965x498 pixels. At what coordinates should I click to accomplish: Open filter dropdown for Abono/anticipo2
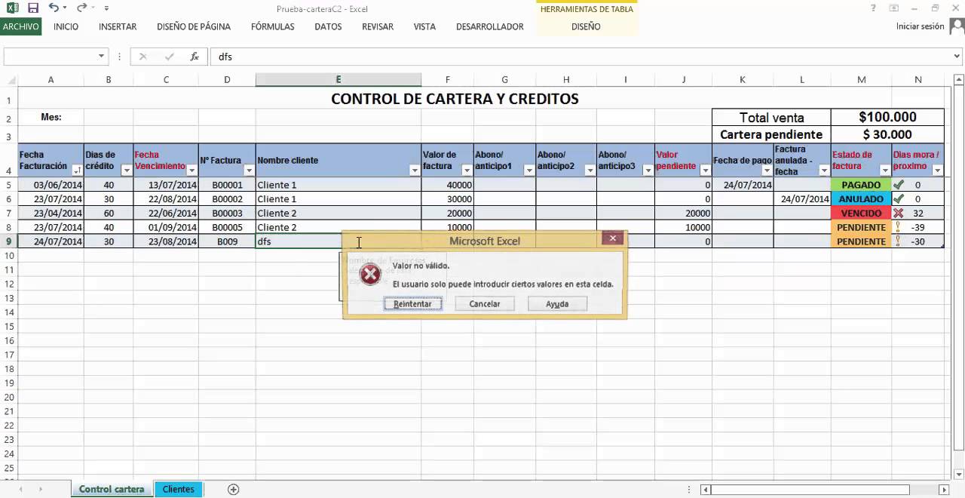point(590,171)
